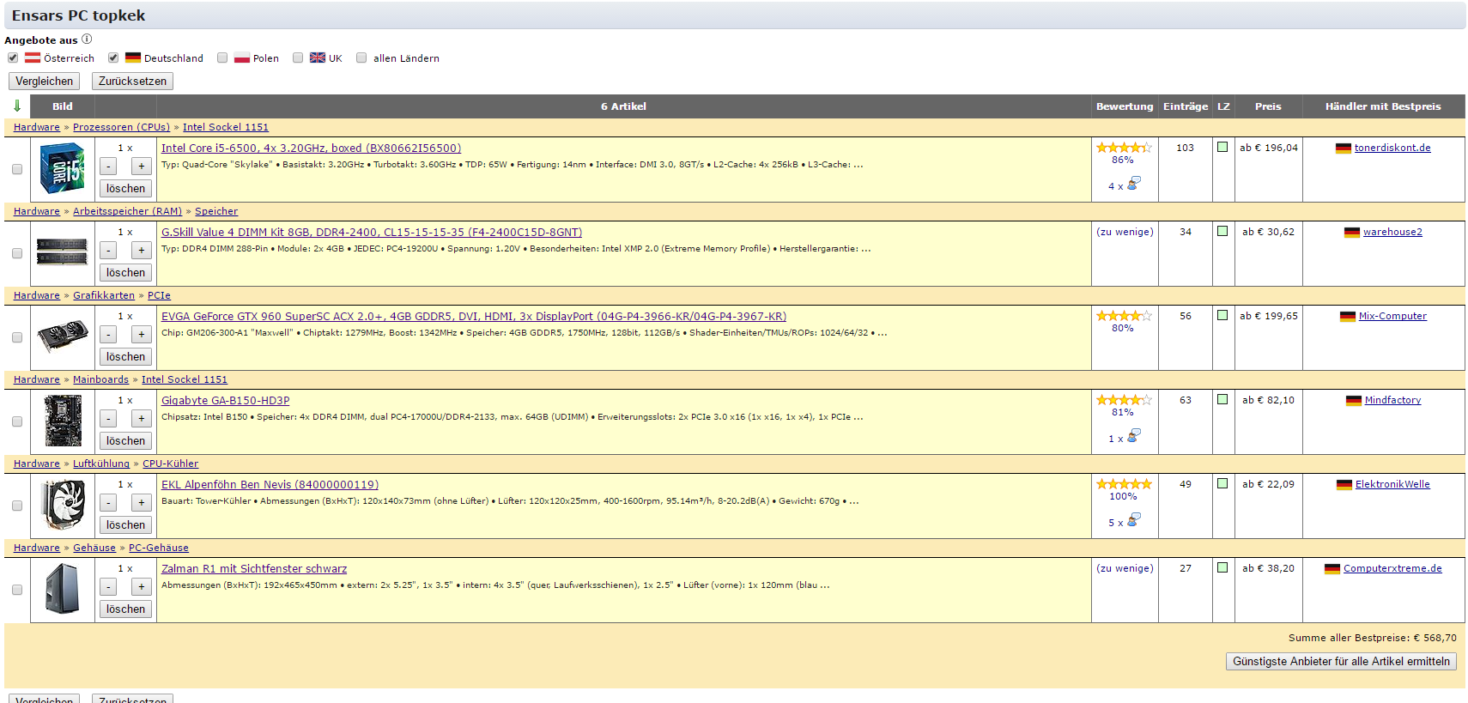
Task: Select the G.Skill RAM row checkbox
Action: (17, 253)
